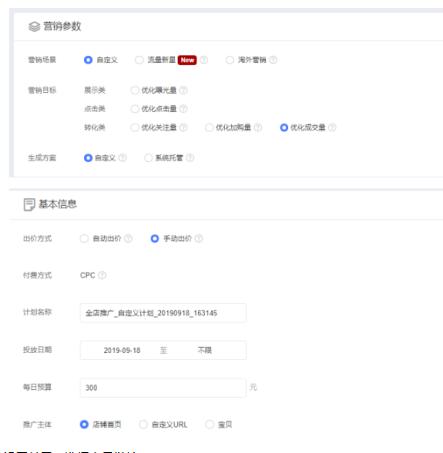
Task: Click help icon beside 手动出价
Action: (199, 238)
